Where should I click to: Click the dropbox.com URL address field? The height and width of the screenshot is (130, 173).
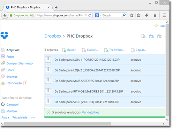point(60,15)
